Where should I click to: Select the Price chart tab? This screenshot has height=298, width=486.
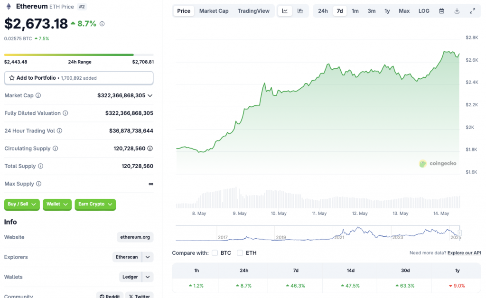point(184,11)
